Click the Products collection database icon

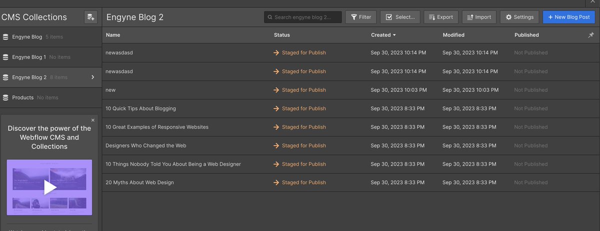click(x=5, y=98)
